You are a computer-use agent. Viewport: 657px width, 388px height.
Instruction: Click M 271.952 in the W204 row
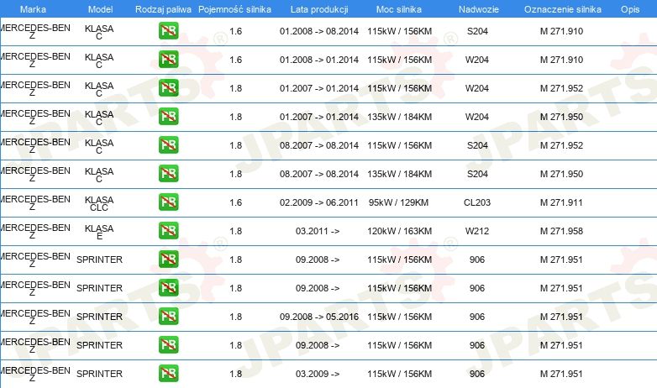click(x=561, y=88)
